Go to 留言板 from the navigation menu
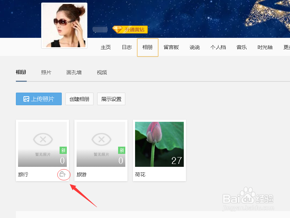The height and width of the screenshot is (218, 290). coord(171,47)
